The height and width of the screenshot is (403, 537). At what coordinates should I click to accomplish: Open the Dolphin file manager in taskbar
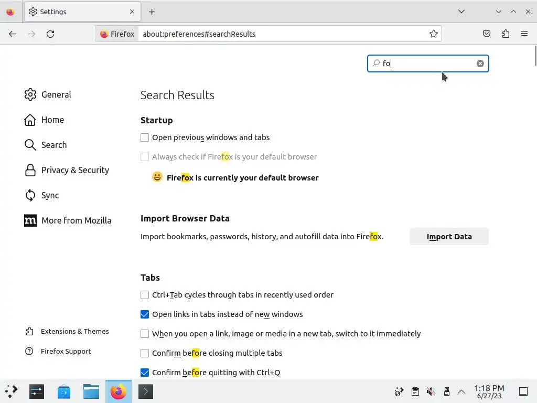91,391
